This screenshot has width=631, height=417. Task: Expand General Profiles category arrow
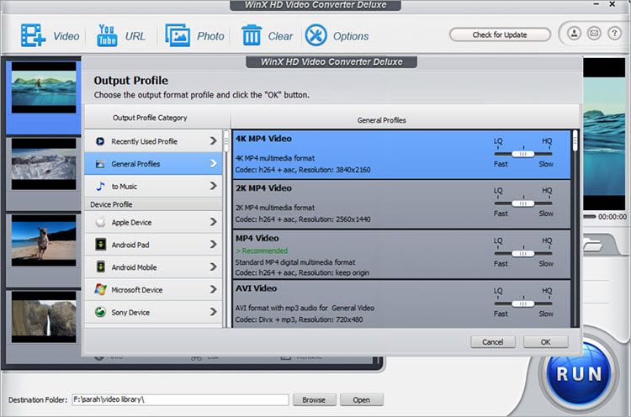pos(214,163)
